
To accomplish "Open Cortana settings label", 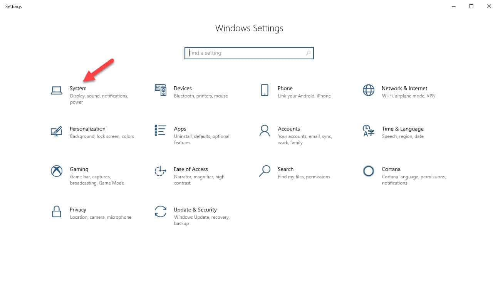I will 391,169.
